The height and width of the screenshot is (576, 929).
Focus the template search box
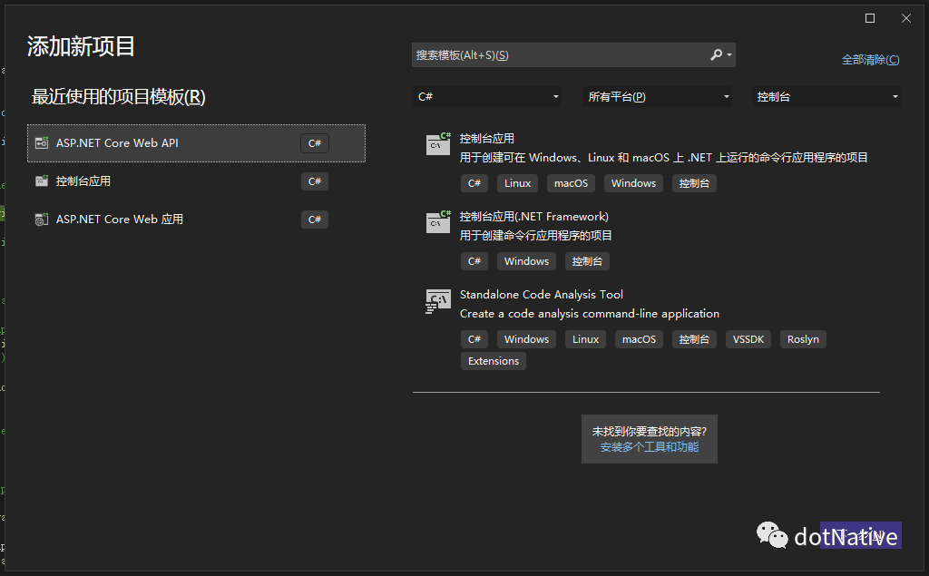tap(573, 55)
